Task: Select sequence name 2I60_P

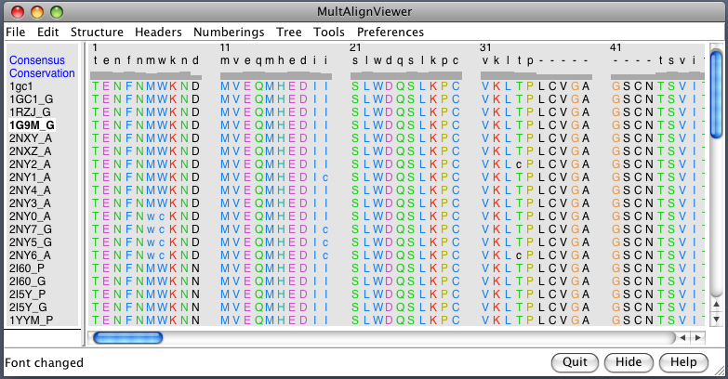Action: [27, 268]
